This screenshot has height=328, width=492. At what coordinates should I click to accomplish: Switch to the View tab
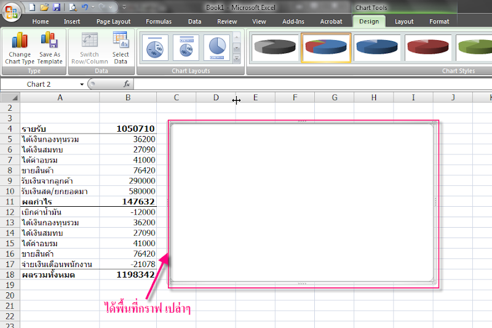click(x=259, y=22)
